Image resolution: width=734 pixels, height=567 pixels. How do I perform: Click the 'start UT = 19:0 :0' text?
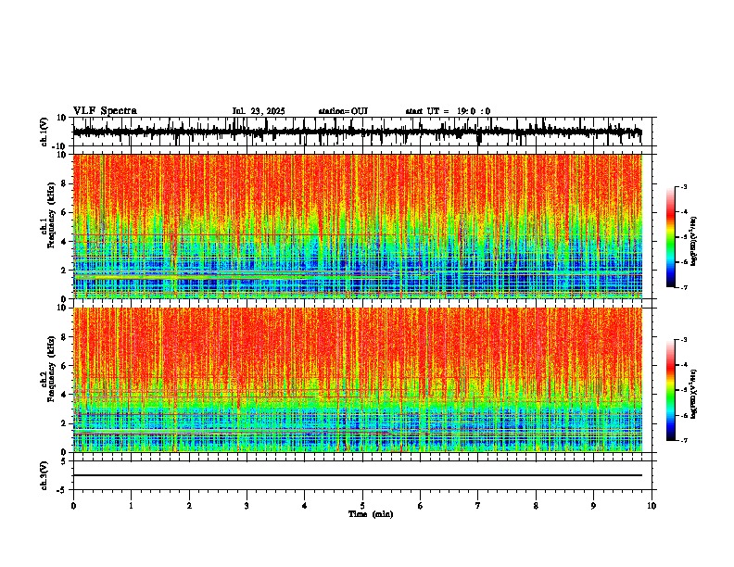(448, 111)
